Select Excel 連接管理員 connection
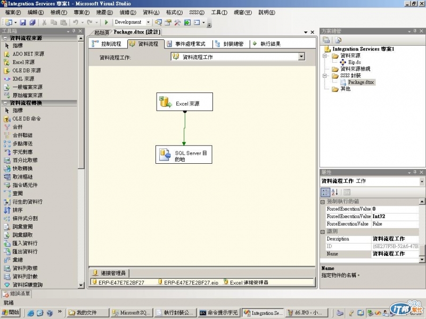This screenshot has width=426, height=319. 246,282
